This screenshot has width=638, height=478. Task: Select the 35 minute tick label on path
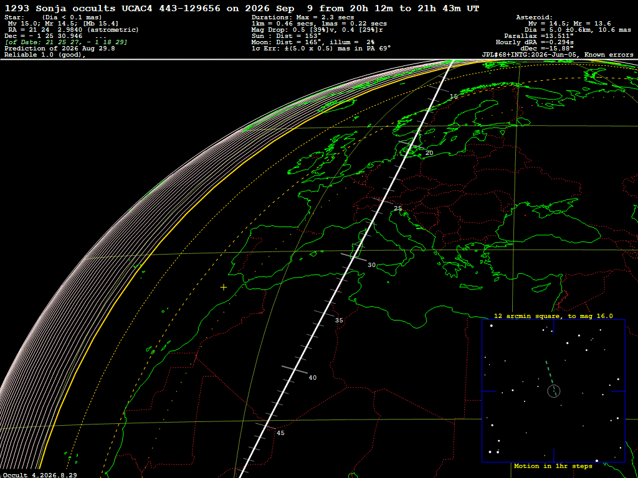click(339, 321)
